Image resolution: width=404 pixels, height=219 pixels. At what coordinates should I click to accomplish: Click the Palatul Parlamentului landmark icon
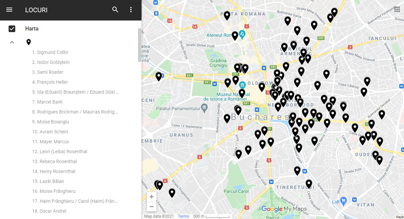point(204,108)
